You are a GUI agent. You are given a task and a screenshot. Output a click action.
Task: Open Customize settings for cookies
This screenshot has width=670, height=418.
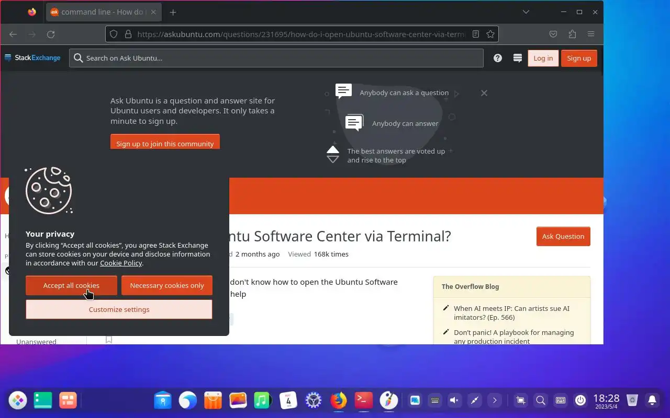click(119, 309)
